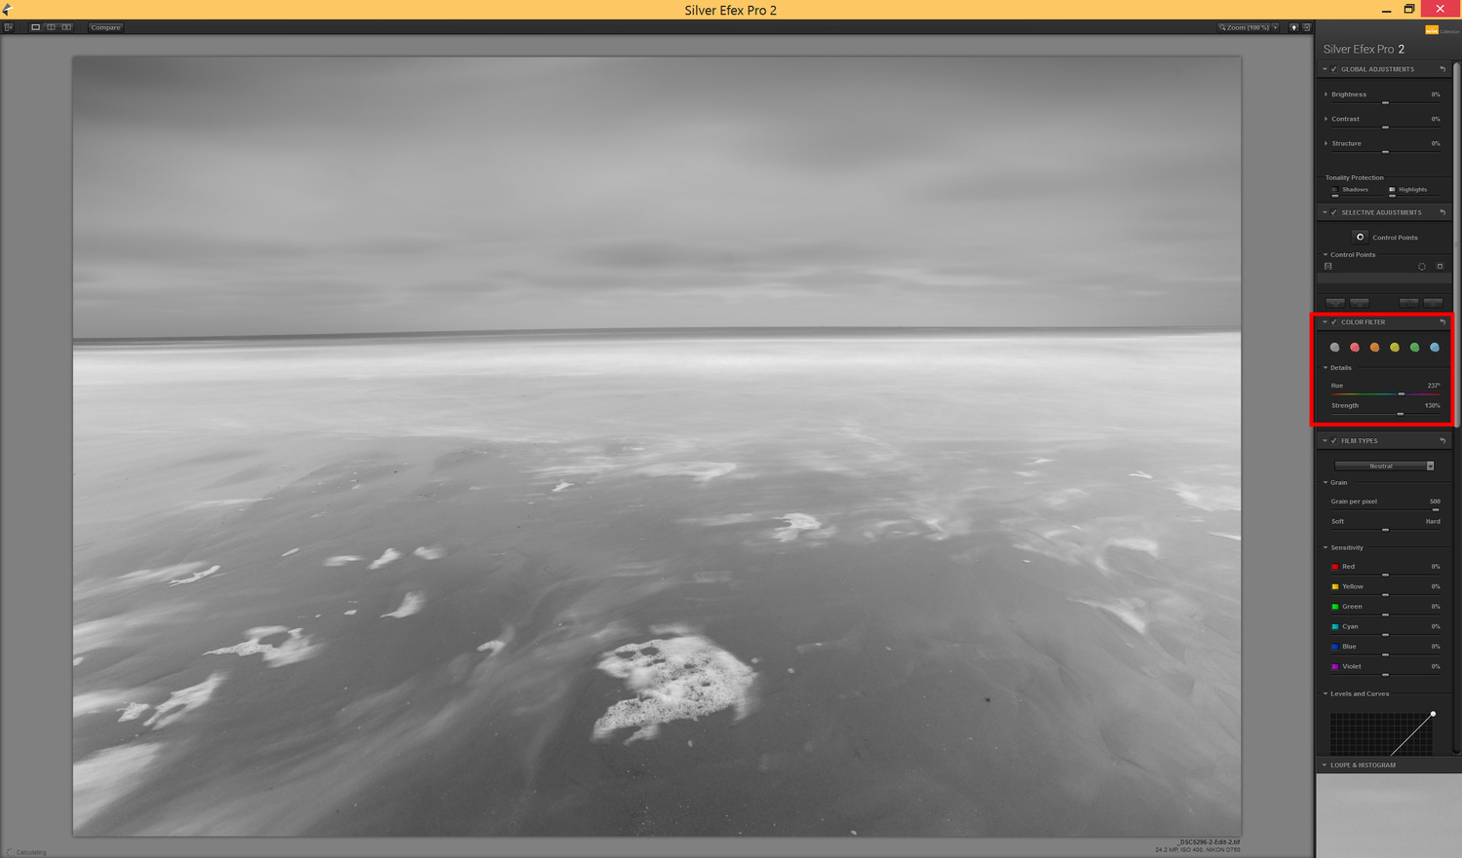Viewport: 1462px width, 858px height.
Task: Click the Red sensitivity color swatch
Action: tap(1335, 567)
